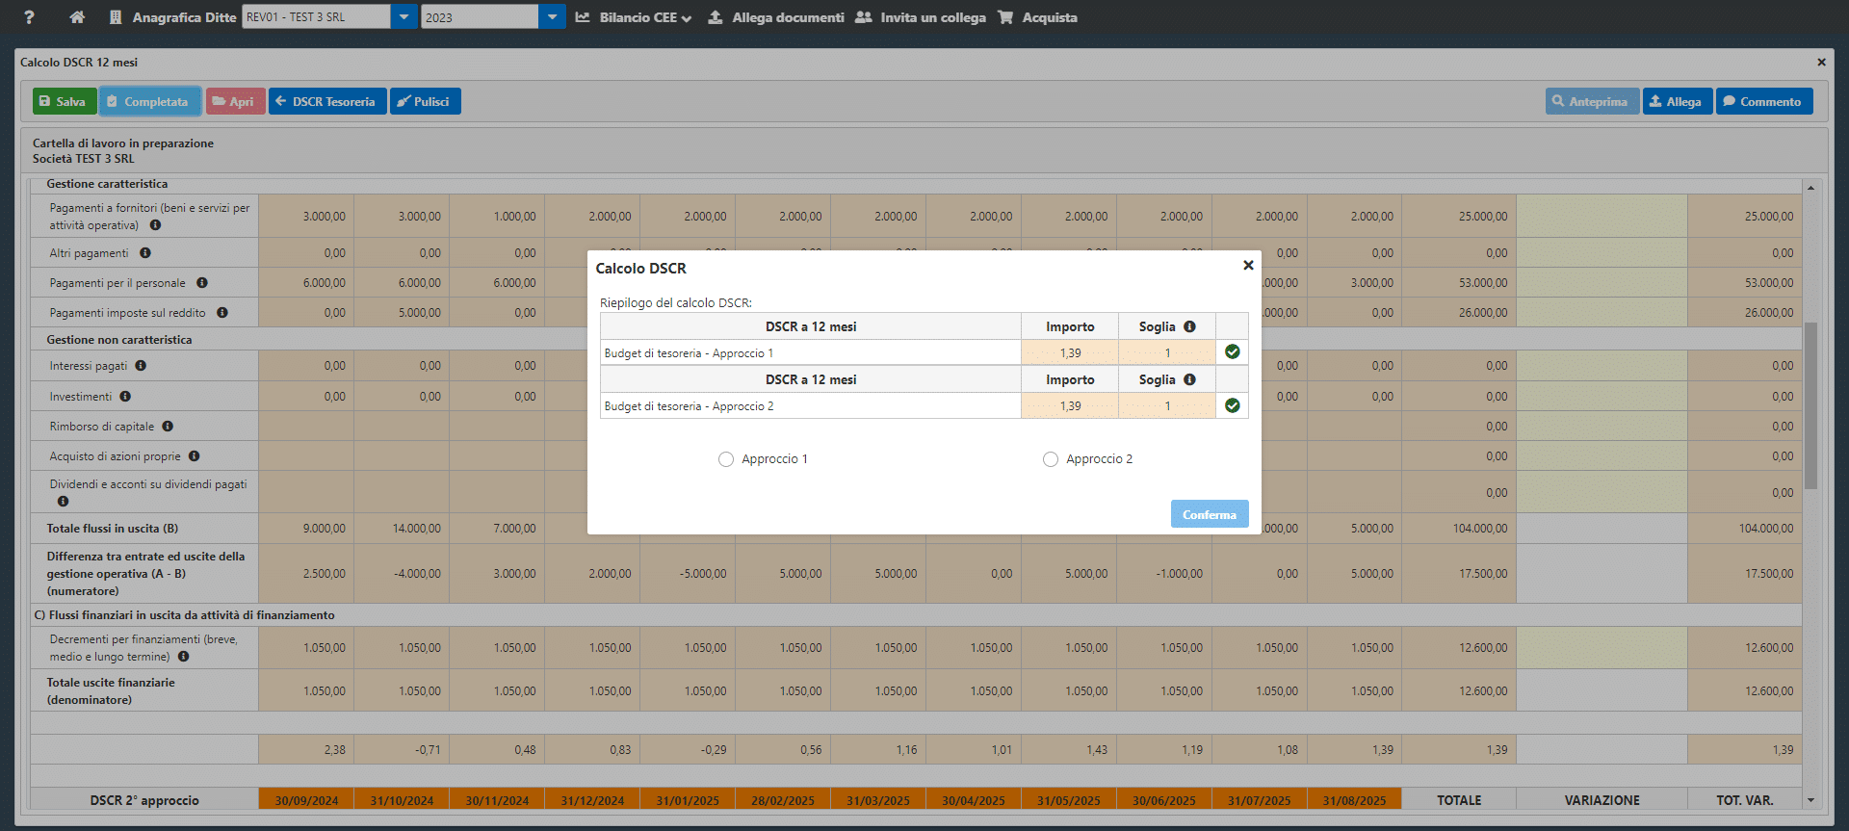This screenshot has height=831, width=1849.
Task: Click the 30/09/2024 column header
Action: click(306, 800)
